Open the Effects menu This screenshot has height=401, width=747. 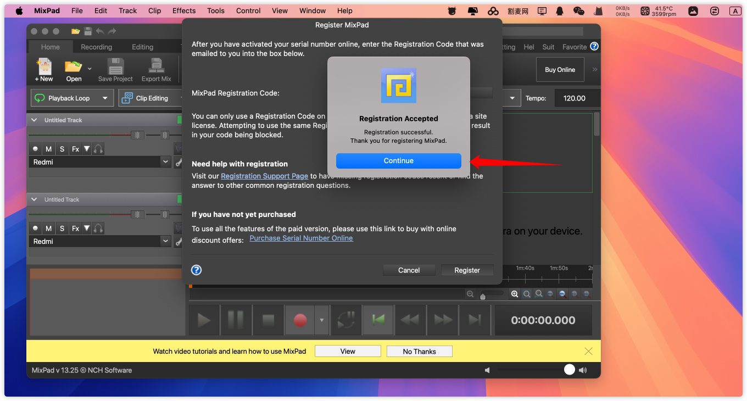[x=184, y=10]
